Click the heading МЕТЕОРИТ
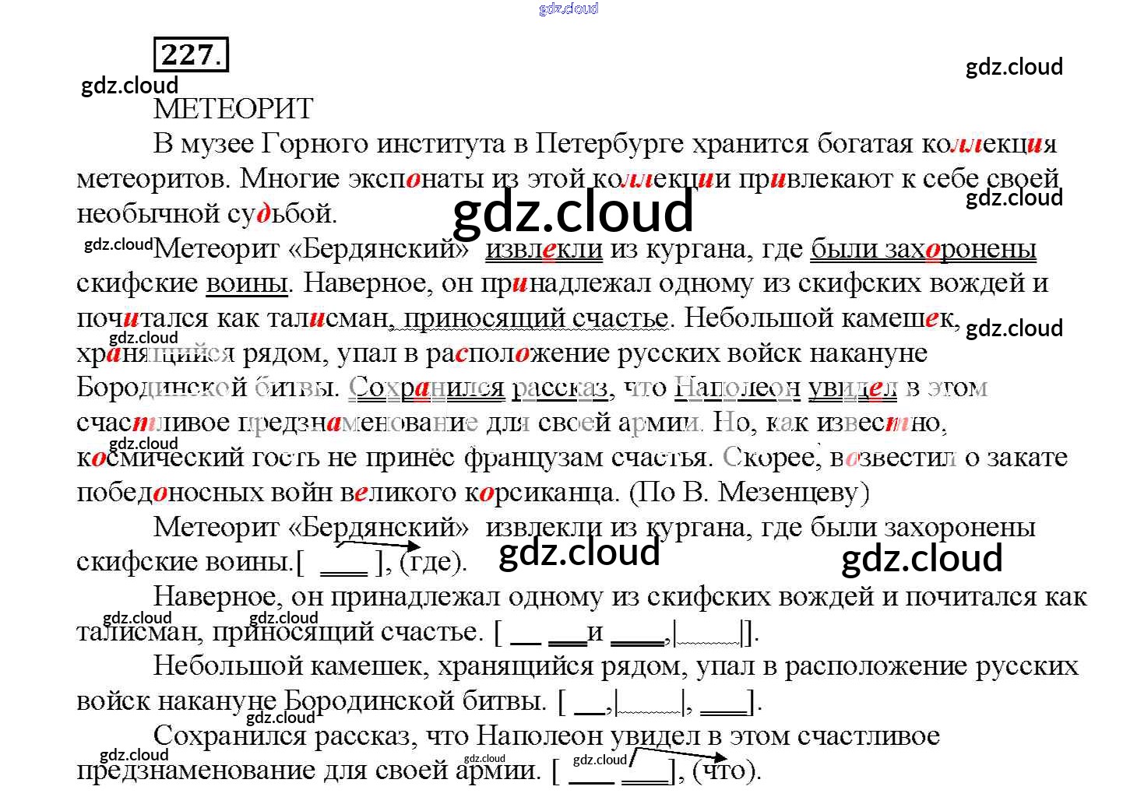This screenshot has height=804, width=1137. (233, 108)
